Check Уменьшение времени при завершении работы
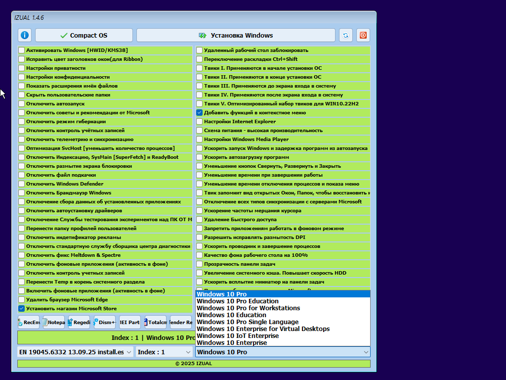 pos(200,175)
